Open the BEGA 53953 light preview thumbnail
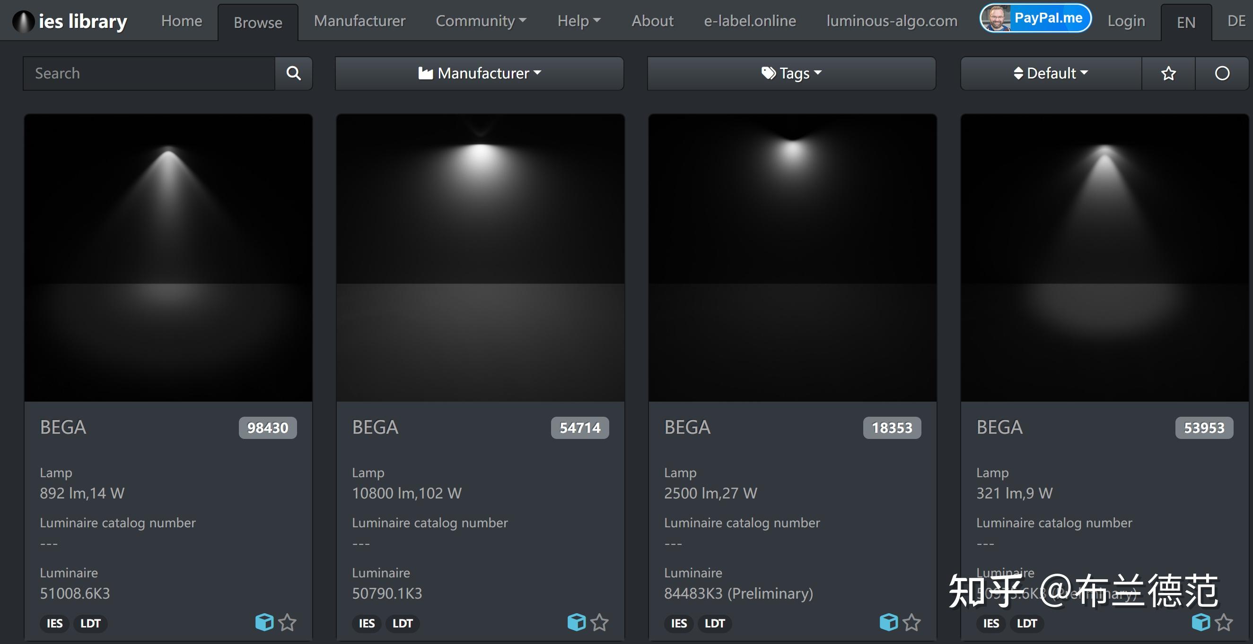The width and height of the screenshot is (1253, 644). coord(1104,258)
